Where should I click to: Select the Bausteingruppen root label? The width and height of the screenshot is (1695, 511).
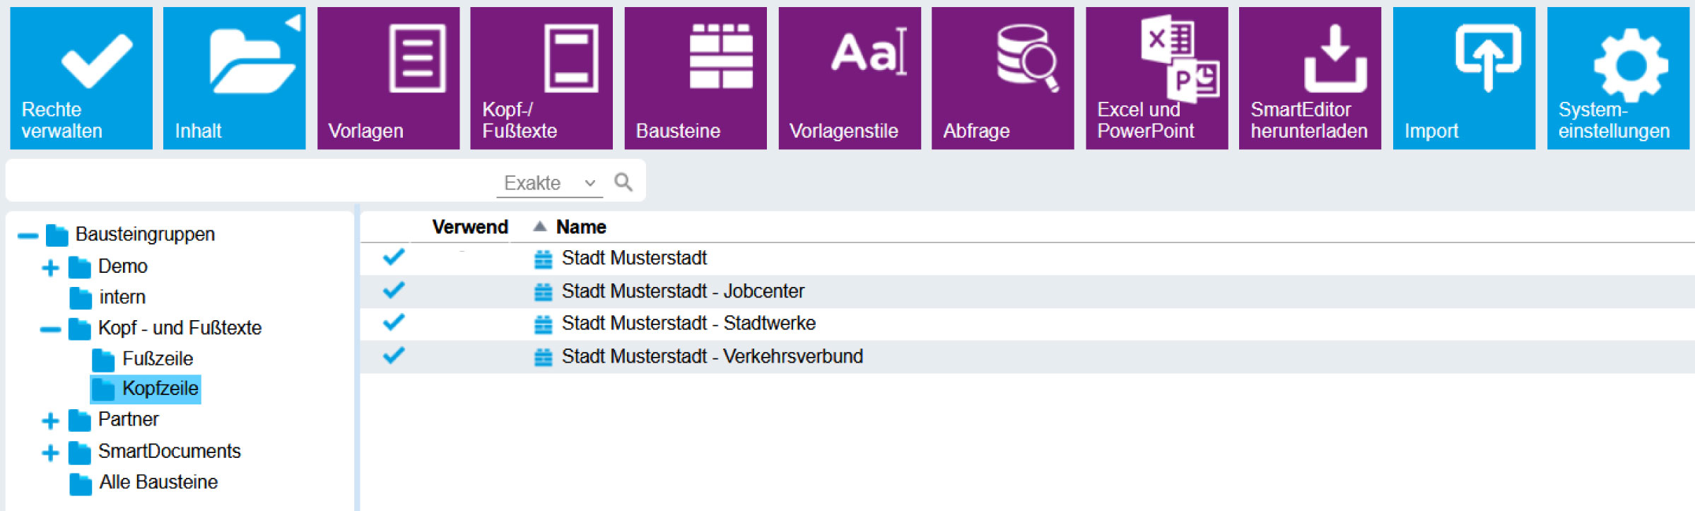[145, 234]
